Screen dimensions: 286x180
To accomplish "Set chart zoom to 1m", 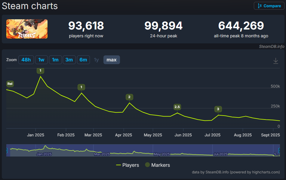I will [55, 60].
